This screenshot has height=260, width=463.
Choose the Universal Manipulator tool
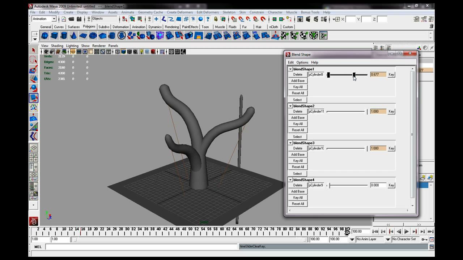click(x=34, y=107)
